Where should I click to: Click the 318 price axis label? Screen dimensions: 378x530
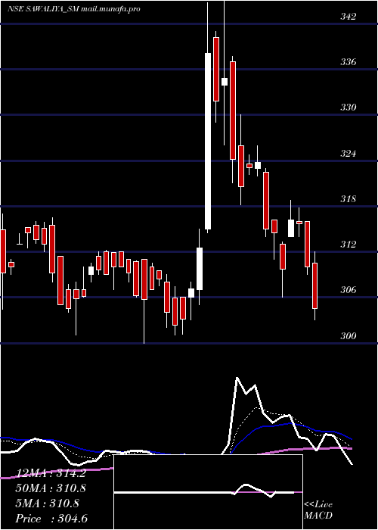coord(348,198)
